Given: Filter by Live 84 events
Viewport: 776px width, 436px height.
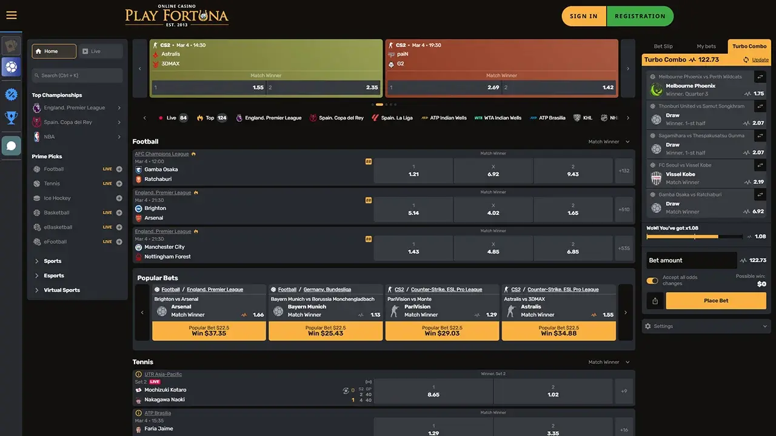Looking at the screenshot, I should [x=173, y=118].
